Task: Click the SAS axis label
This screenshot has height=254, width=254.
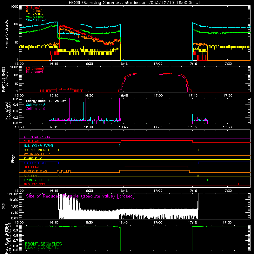Action: coord(3,206)
